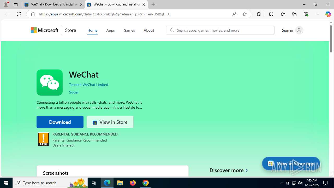
Task: Show hidden system tray icons
Action: pyautogui.click(x=281, y=183)
